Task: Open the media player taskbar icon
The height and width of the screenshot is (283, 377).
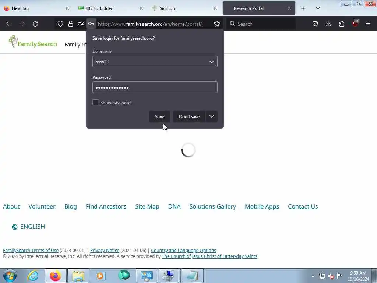Action: (x=101, y=276)
